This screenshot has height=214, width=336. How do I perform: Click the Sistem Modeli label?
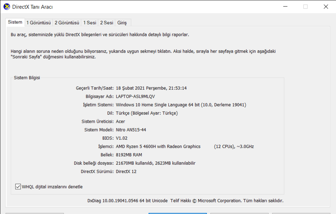pos(99,130)
